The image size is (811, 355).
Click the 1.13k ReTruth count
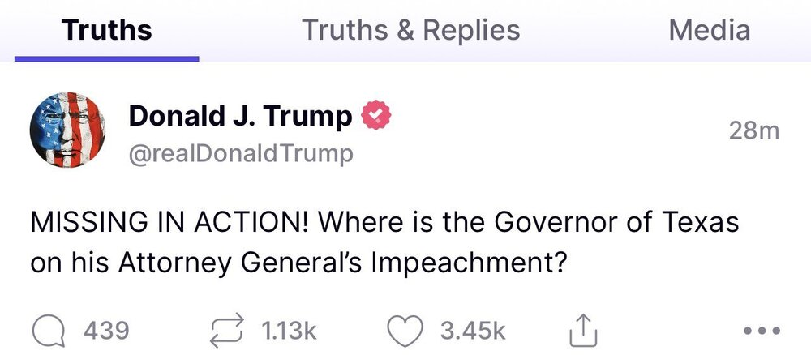point(289,331)
